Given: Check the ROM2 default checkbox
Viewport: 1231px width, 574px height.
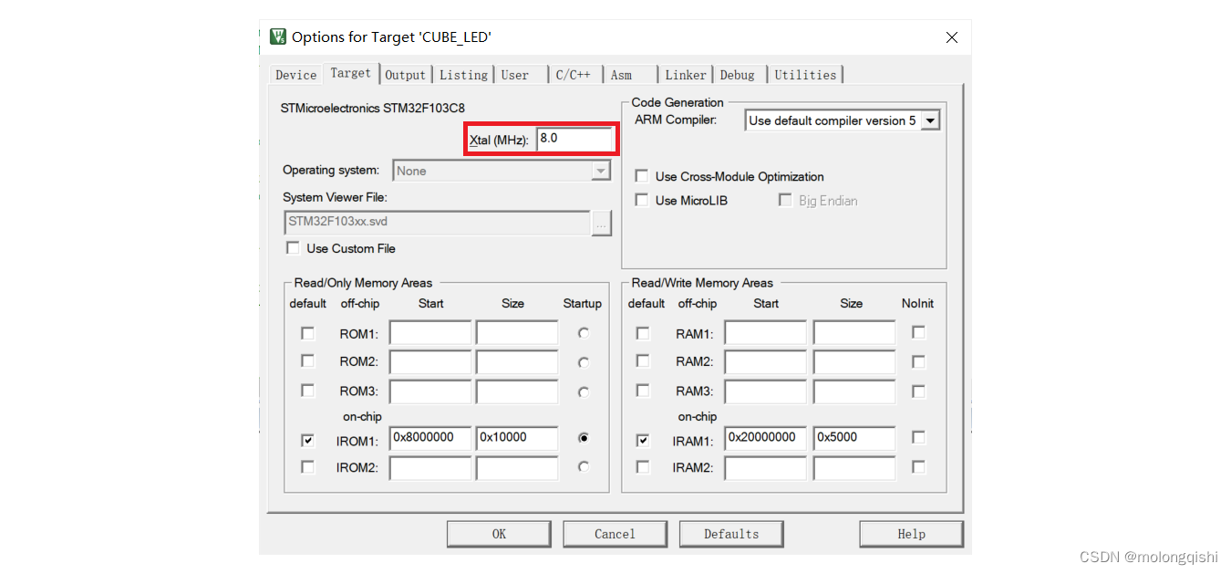Looking at the screenshot, I should [x=308, y=360].
